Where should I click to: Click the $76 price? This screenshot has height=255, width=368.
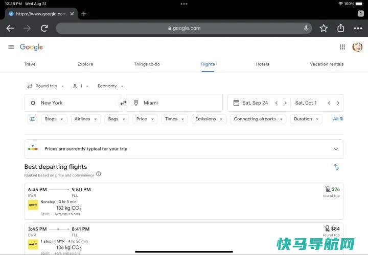[336, 189]
